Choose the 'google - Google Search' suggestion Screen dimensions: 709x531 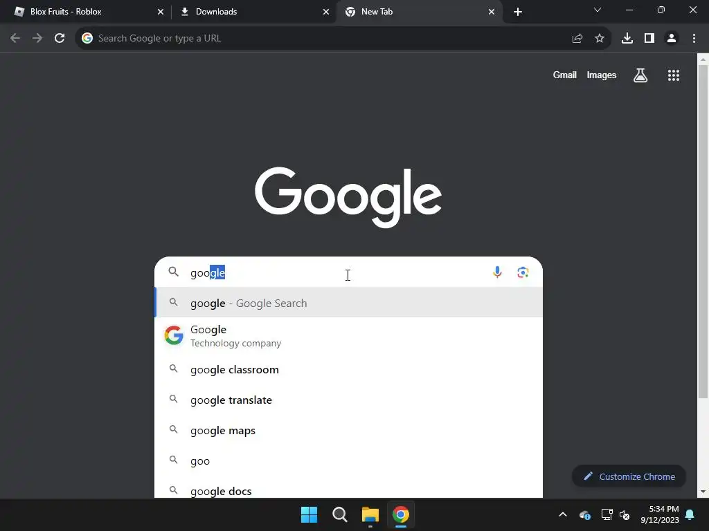(x=349, y=303)
